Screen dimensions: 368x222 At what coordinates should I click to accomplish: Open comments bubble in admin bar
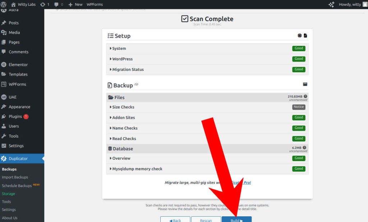59,4
